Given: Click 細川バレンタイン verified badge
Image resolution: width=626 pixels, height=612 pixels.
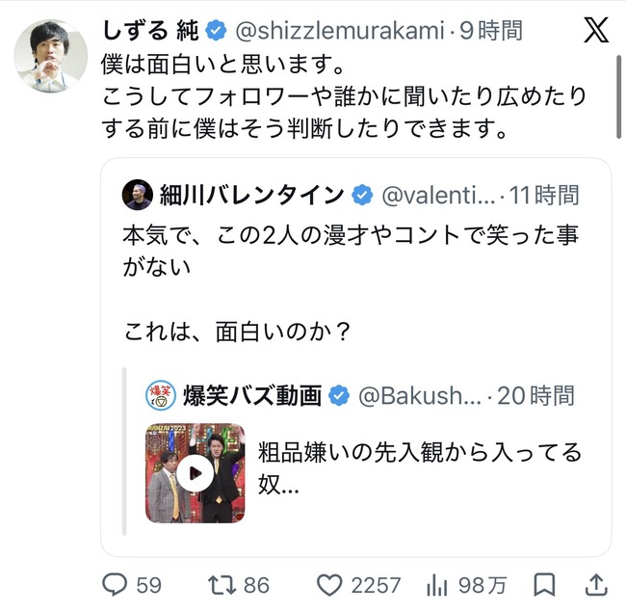Looking at the screenshot, I should coord(362,195).
